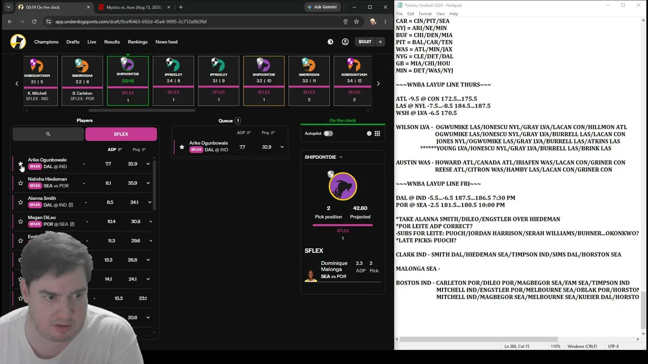Click the draft picks horizontal scrollbar
Viewport: 648px width, 364px height.
pos(142,110)
